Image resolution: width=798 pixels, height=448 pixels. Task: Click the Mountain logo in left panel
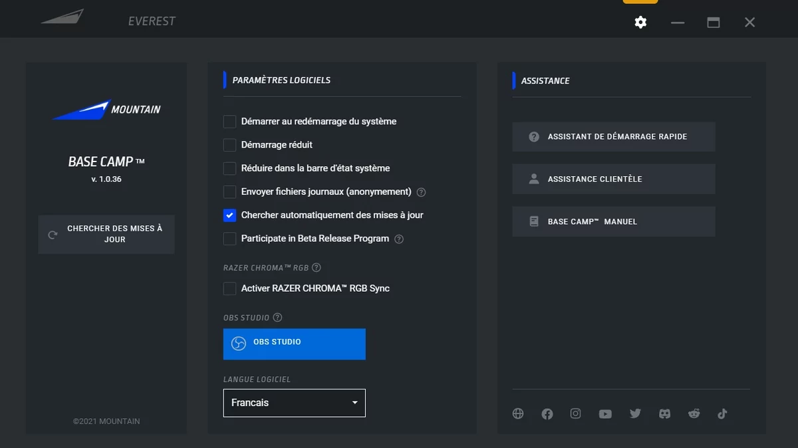pyautogui.click(x=106, y=110)
